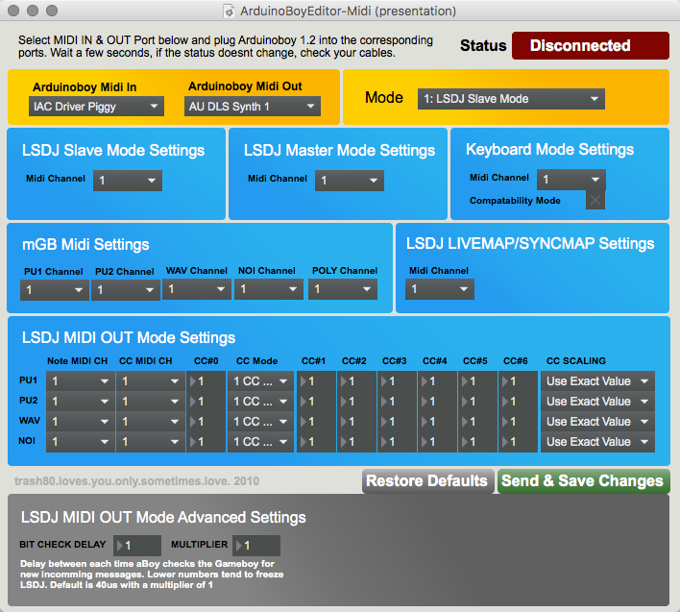Expand the Mode selector dropdown
The width and height of the screenshot is (680, 612).
(x=511, y=99)
